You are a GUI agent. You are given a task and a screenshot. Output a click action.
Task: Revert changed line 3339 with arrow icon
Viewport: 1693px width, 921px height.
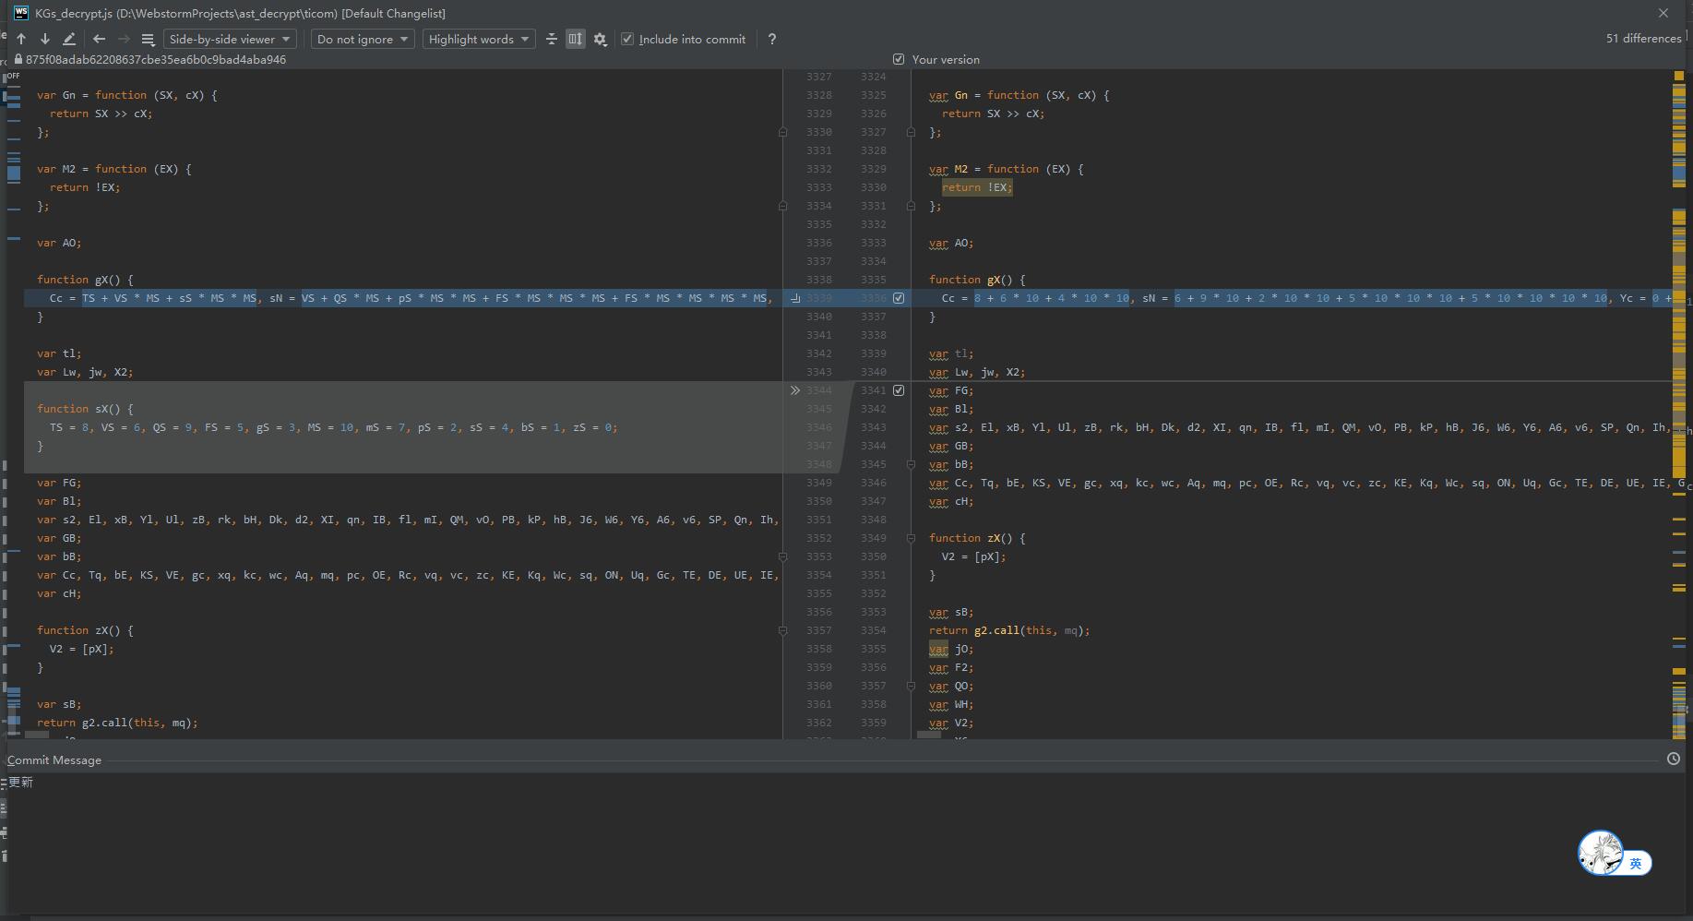[x=795, y=298]
